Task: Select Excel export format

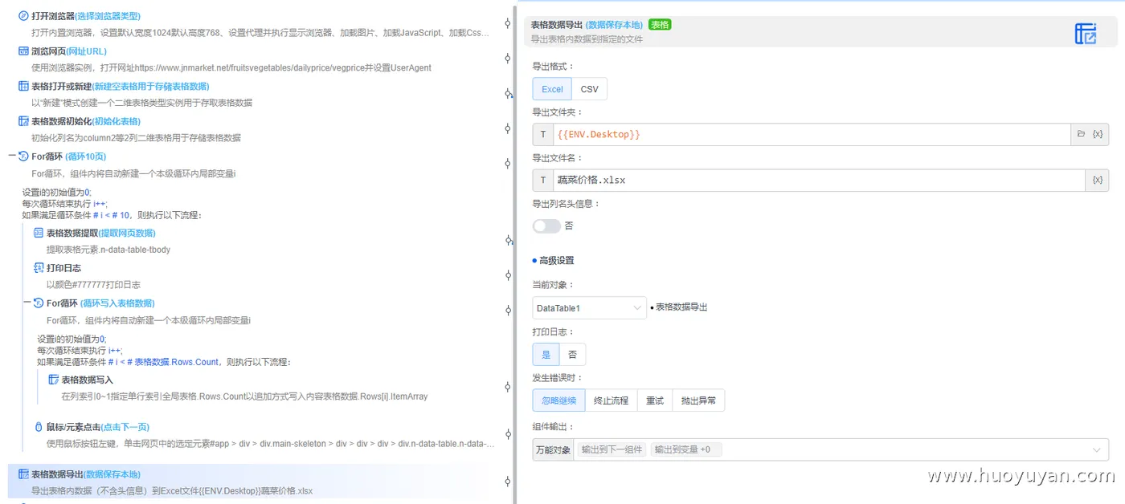Action: click(x=552, y=89)
